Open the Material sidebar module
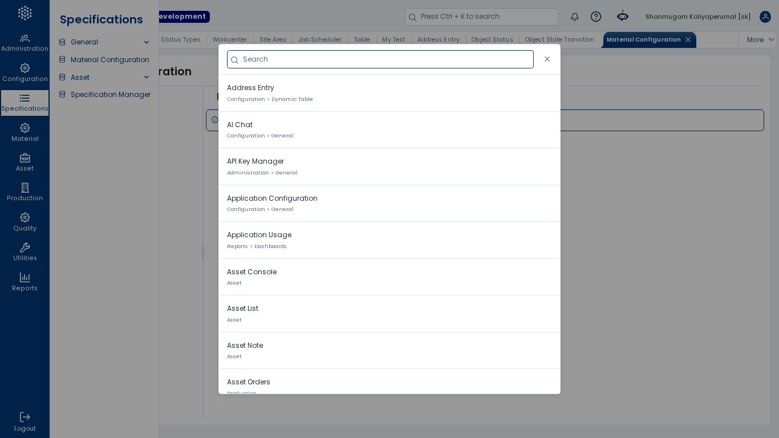Screen dimensions: 779x438 tap(25, 133)
